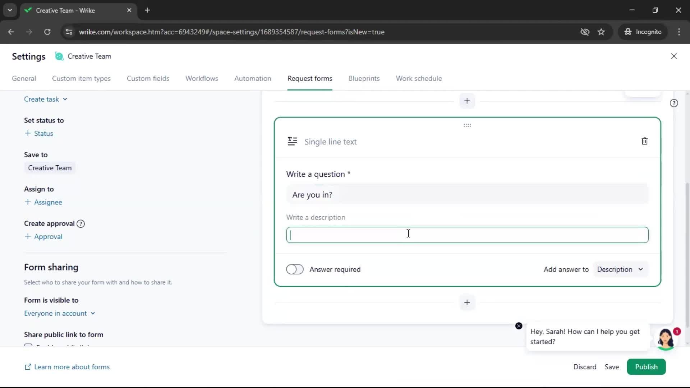
Task: Go back to the previous page
Action: (x=11, y=32)
